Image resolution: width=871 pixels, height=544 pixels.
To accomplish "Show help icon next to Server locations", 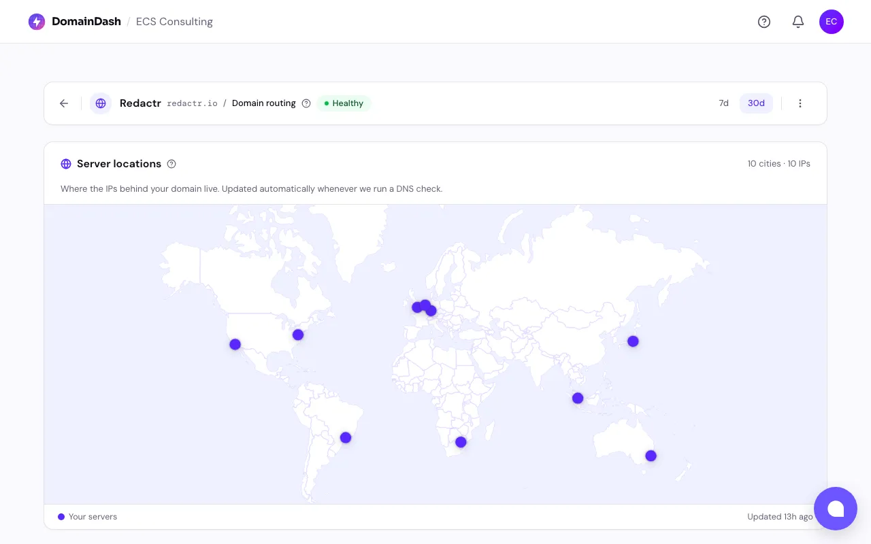I will coord(171,164).
